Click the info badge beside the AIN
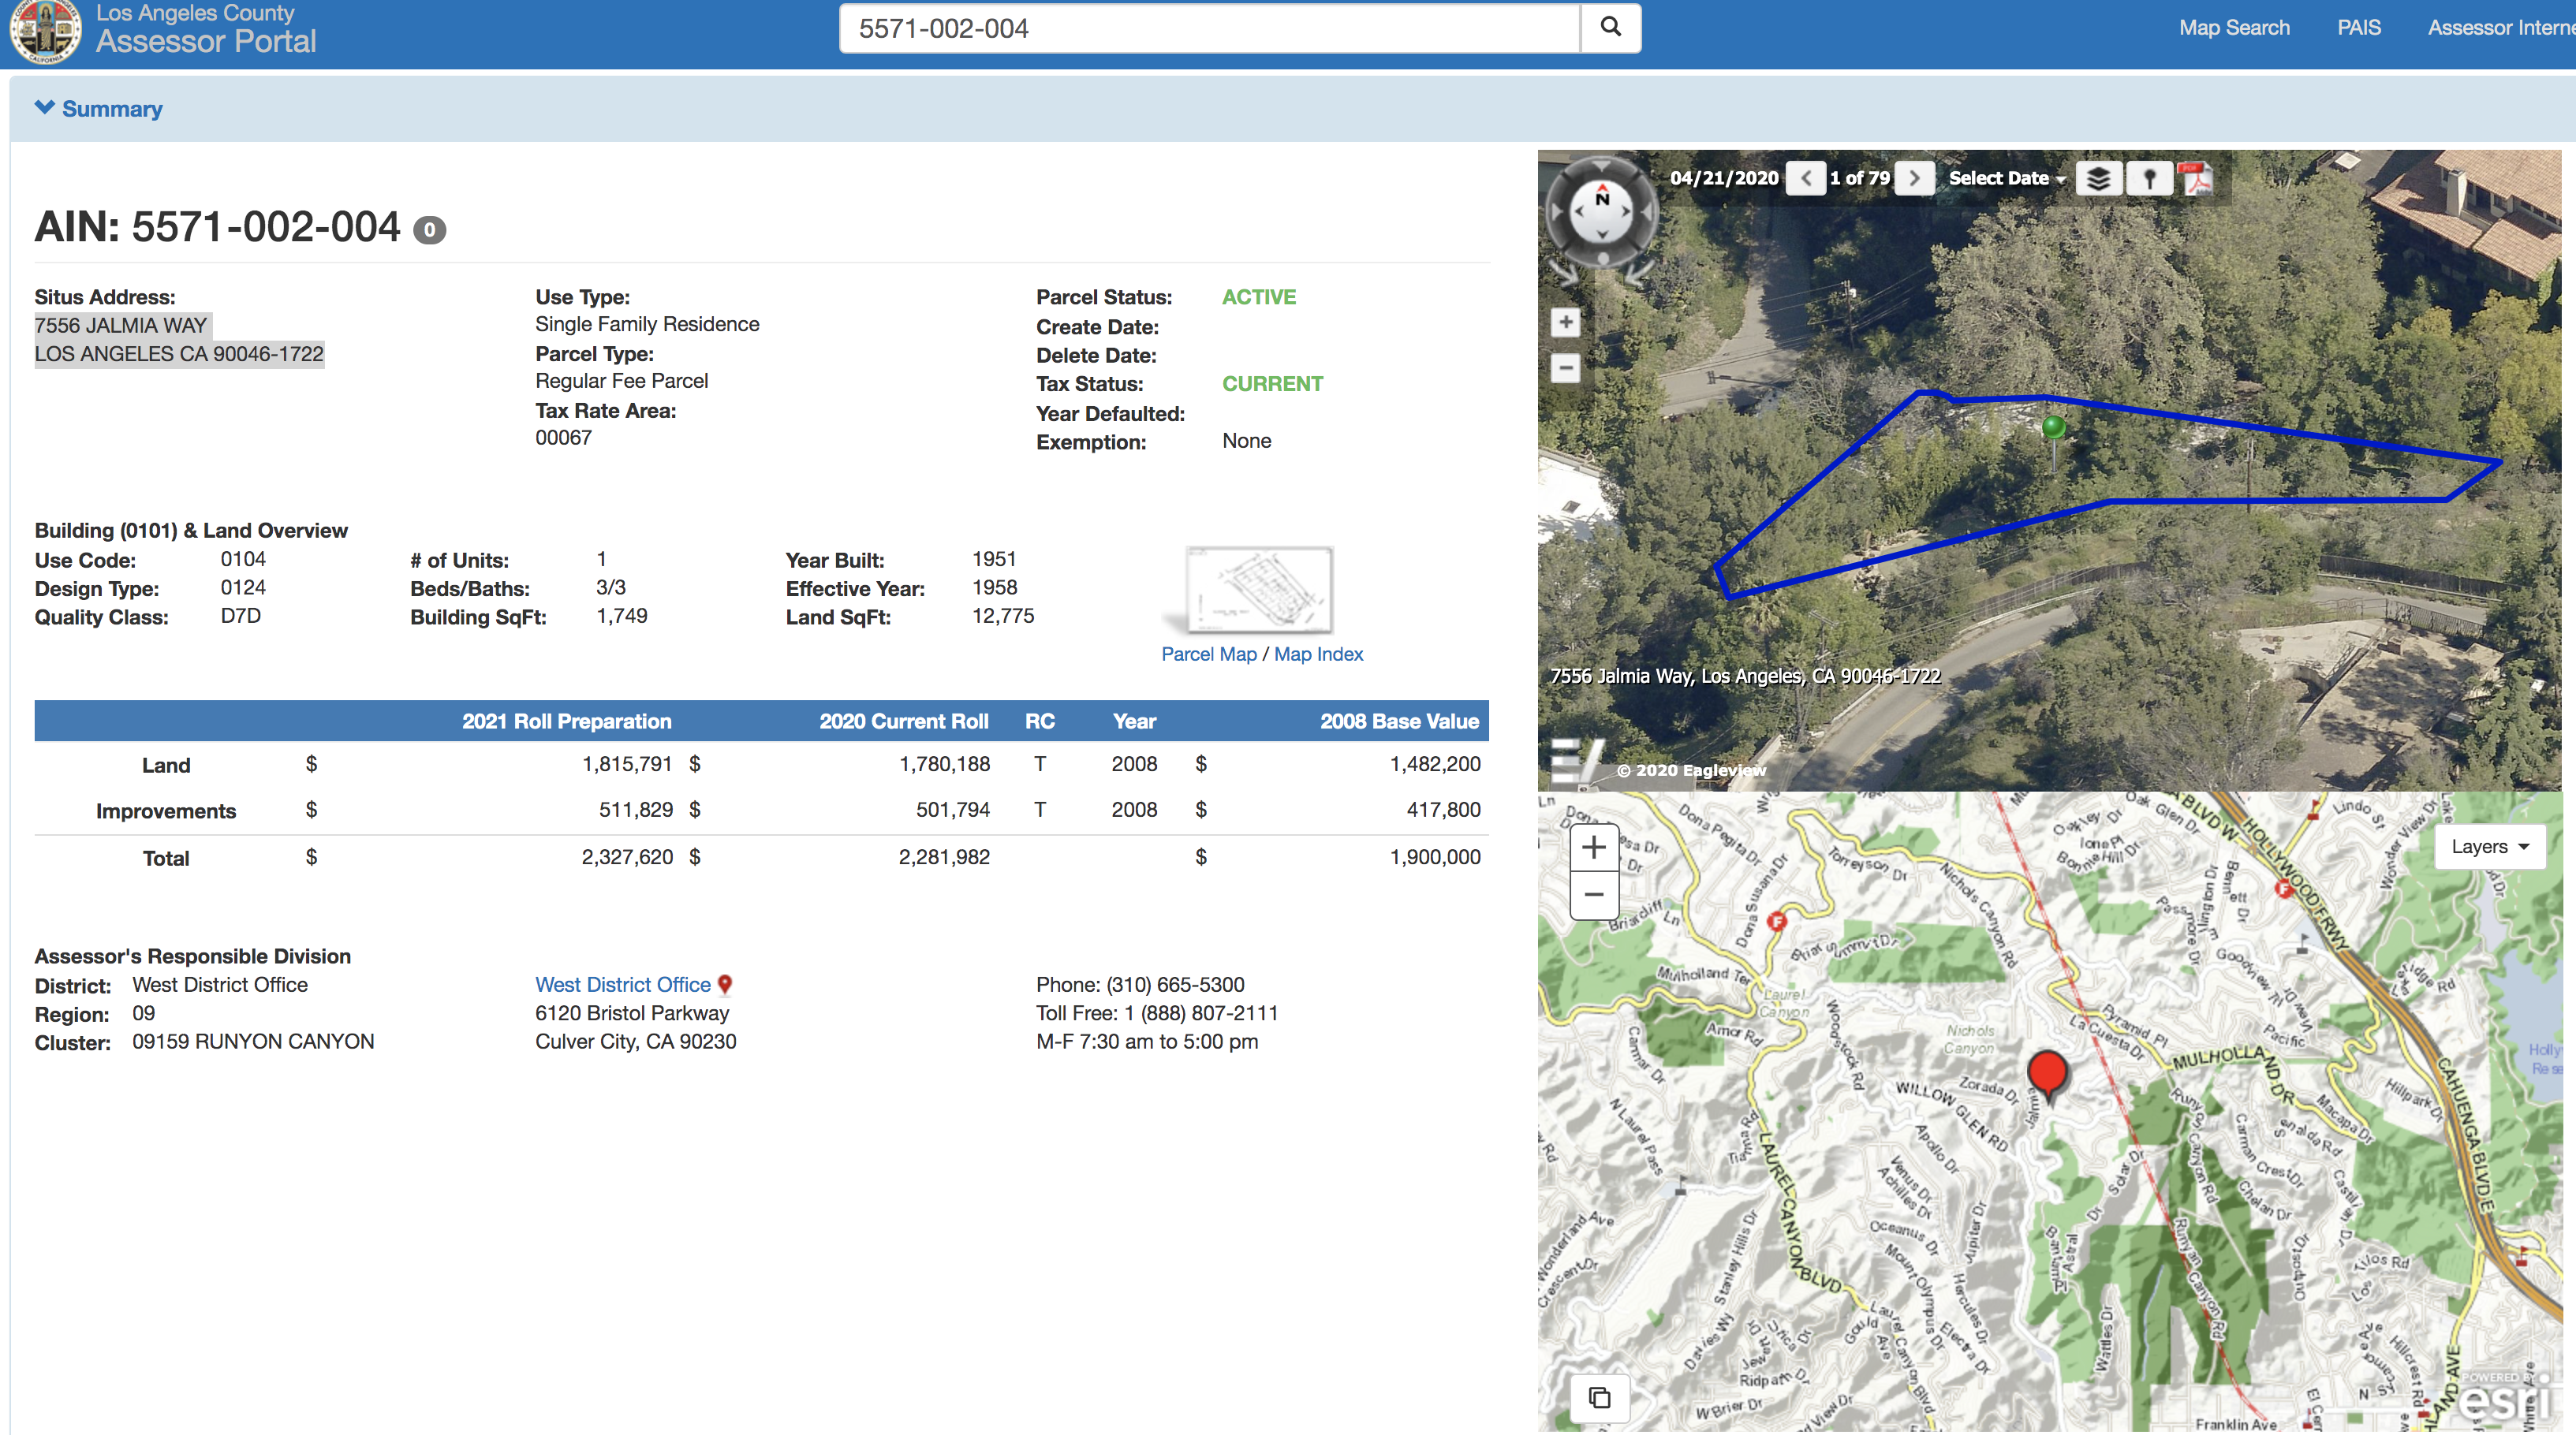Screen dimensions: 2576x1435 pyautogui.click(x=430, y=230)
